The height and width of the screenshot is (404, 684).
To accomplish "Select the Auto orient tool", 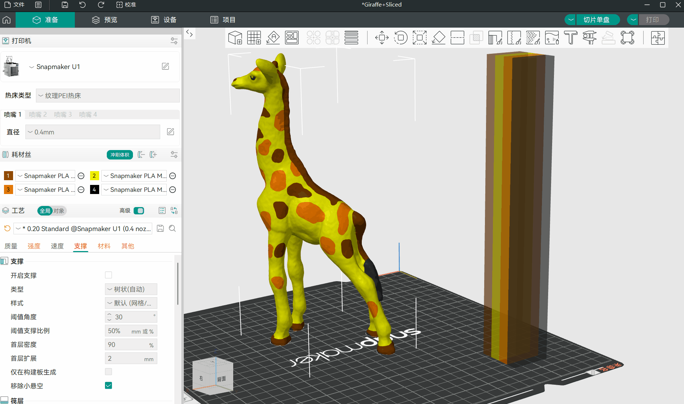I will tap(273, 37).
